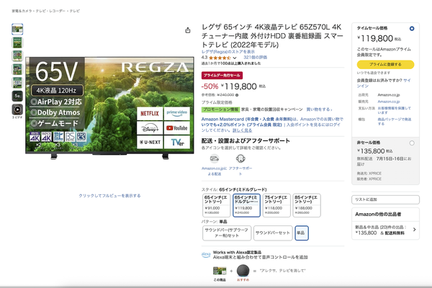Screen dimensions: 432x288
Task: Select the fifth product thumbnail
Action: [x=17, y=83]
